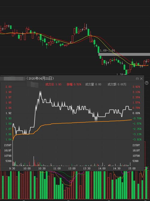Click the 1.84 bottom price axis label
This screenshot has width=150, height=201.
8,140
